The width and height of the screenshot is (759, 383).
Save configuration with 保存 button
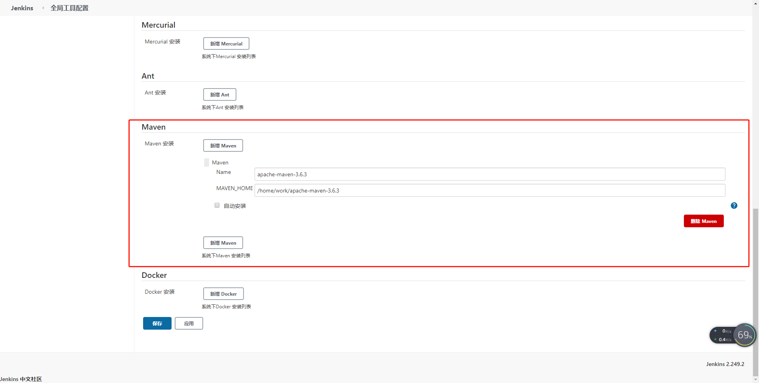pyautogui.click(x=157, y=323)
